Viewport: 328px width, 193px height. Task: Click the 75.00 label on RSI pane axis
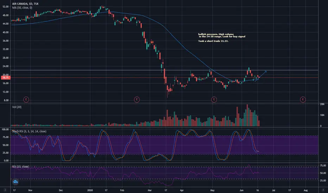323,166
